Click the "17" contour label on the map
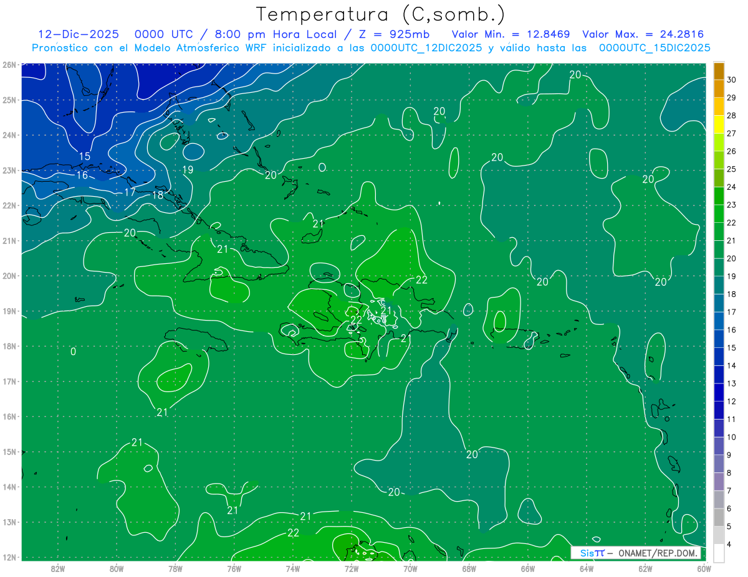The height and width of the screenshot is (577, 748). 130,192
